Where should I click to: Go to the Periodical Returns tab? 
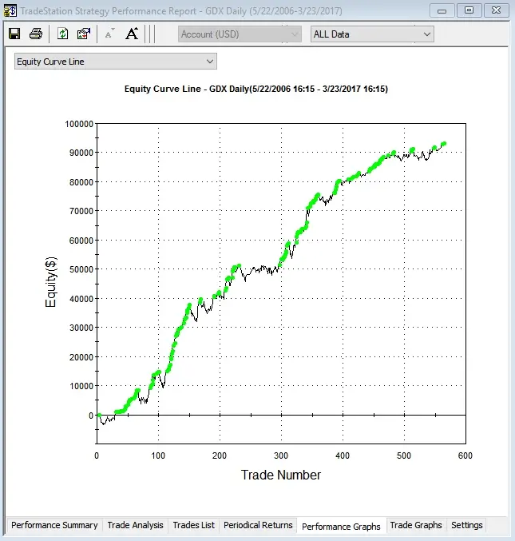point(258,525)
